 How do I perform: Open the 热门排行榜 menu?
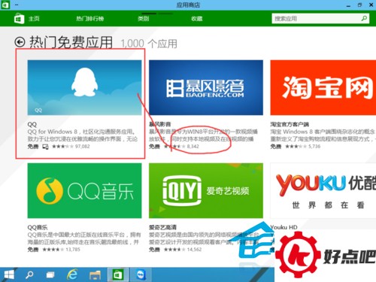[x=90, y=19]
